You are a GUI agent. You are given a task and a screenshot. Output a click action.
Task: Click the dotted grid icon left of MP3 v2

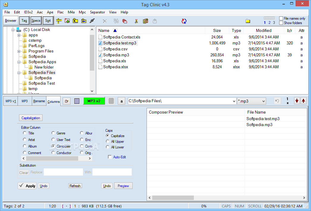click(77, 101)
